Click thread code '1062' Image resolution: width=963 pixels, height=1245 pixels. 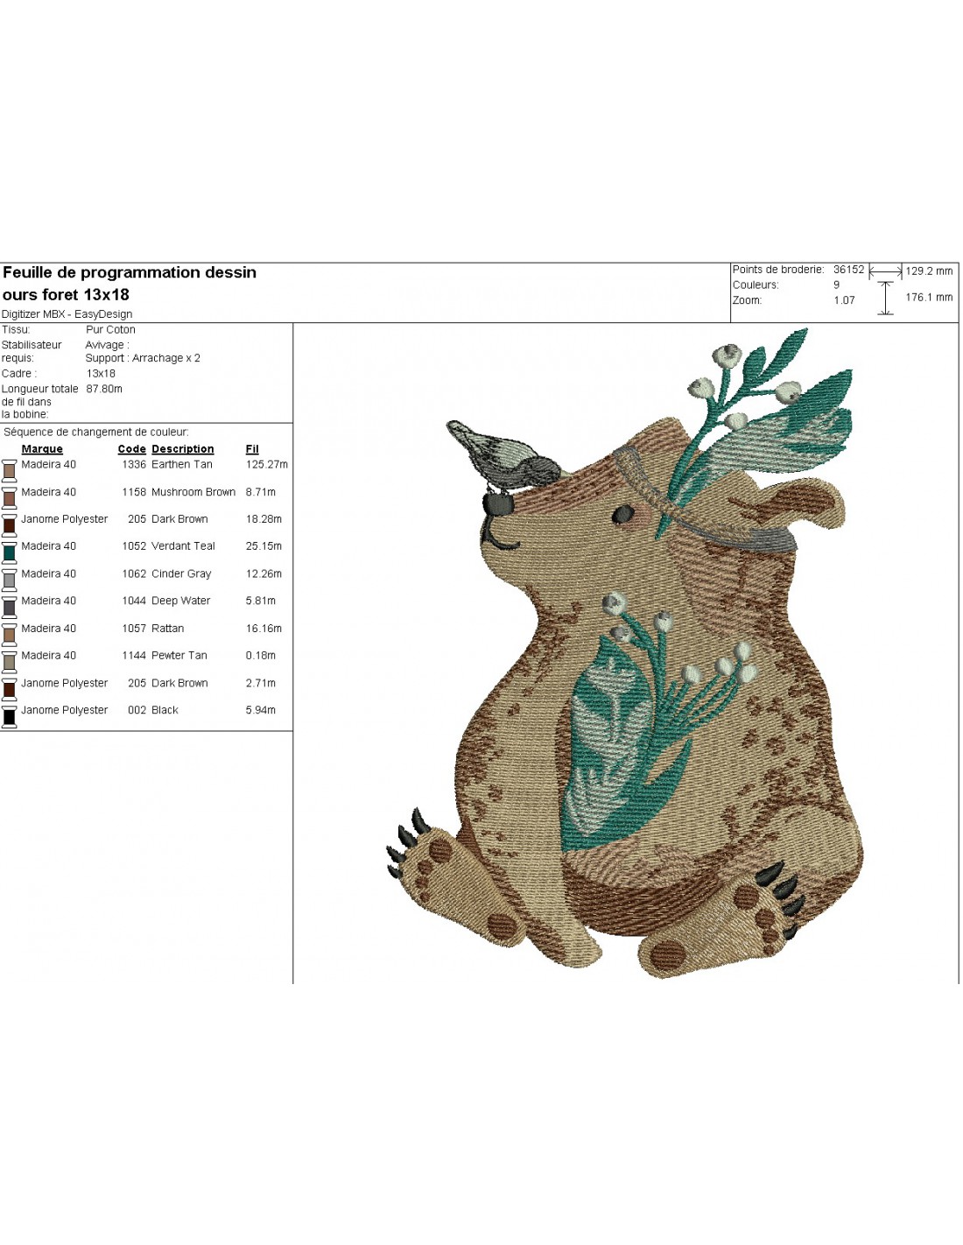coord(134,574)
